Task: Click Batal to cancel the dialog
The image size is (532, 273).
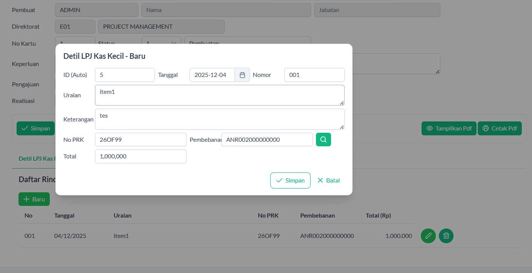Action: click(328, 180)
